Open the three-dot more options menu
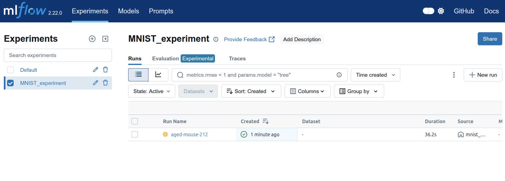The width and height of the screenshot is (505, 181). [454, 75]
